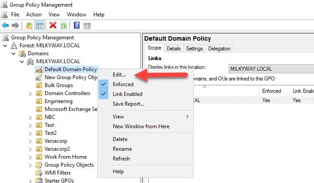Expand the NBC organizational unit
The image size is (314, 183).
point(30,118)
